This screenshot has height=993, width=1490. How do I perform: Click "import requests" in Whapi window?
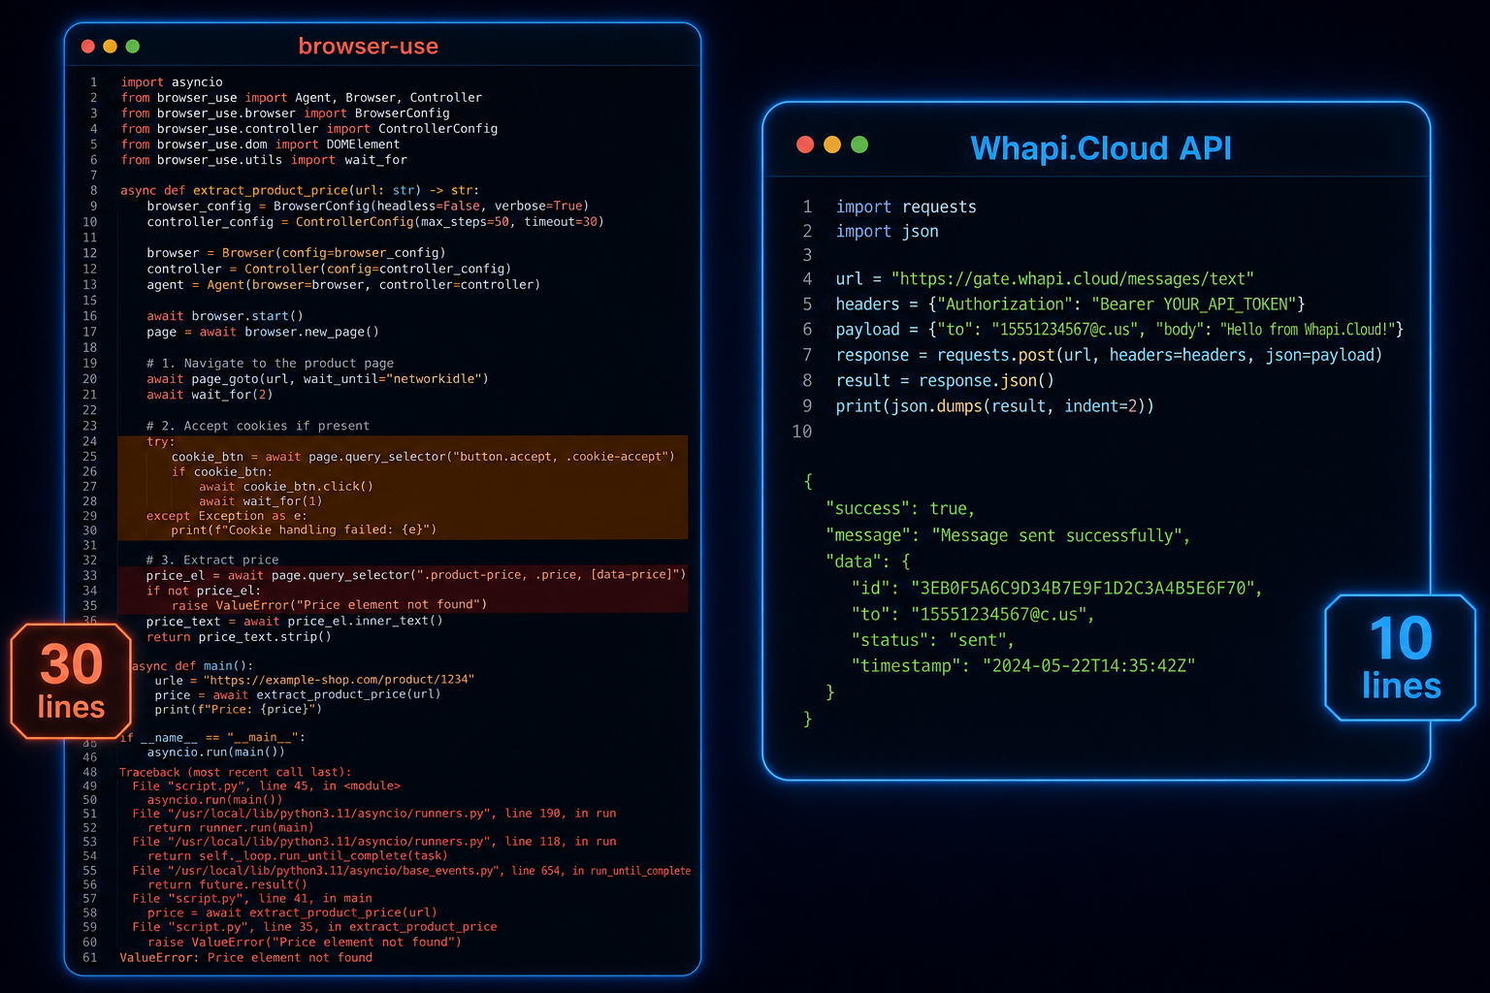point(906,208)
